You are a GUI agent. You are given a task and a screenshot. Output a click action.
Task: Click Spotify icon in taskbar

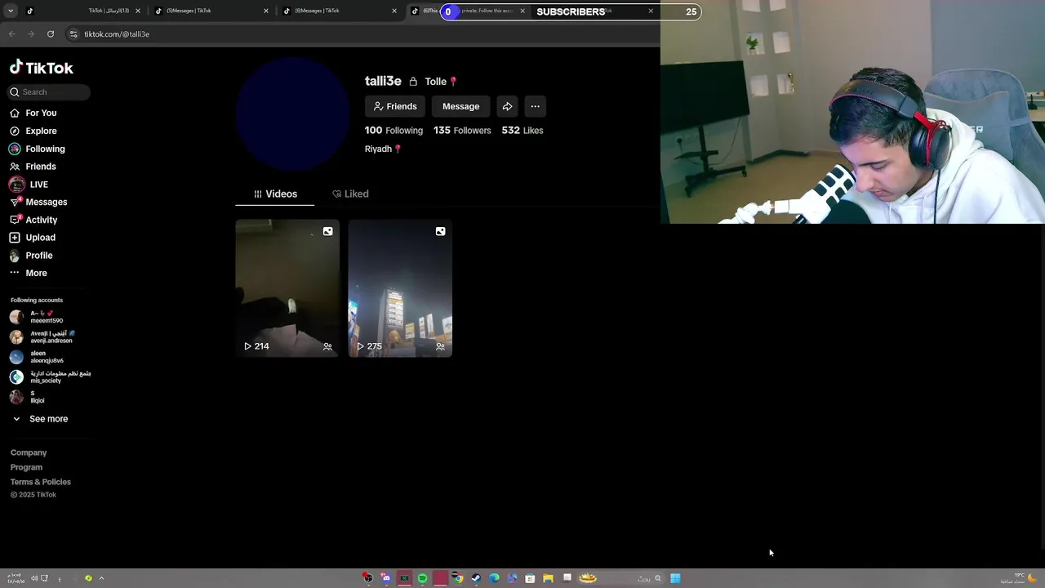coord(422,578)
